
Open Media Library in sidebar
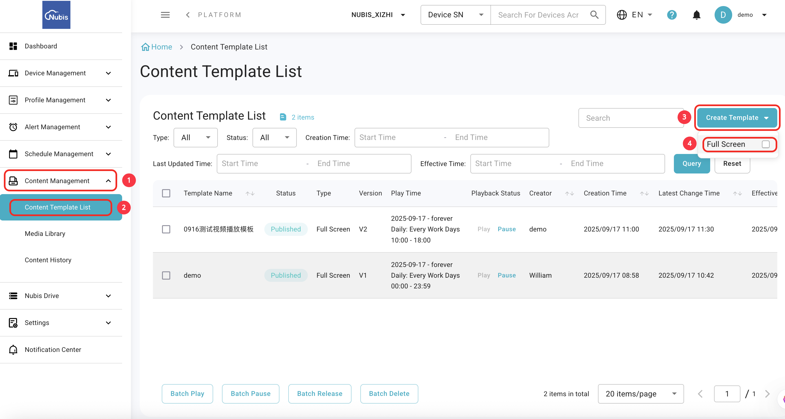45,233
